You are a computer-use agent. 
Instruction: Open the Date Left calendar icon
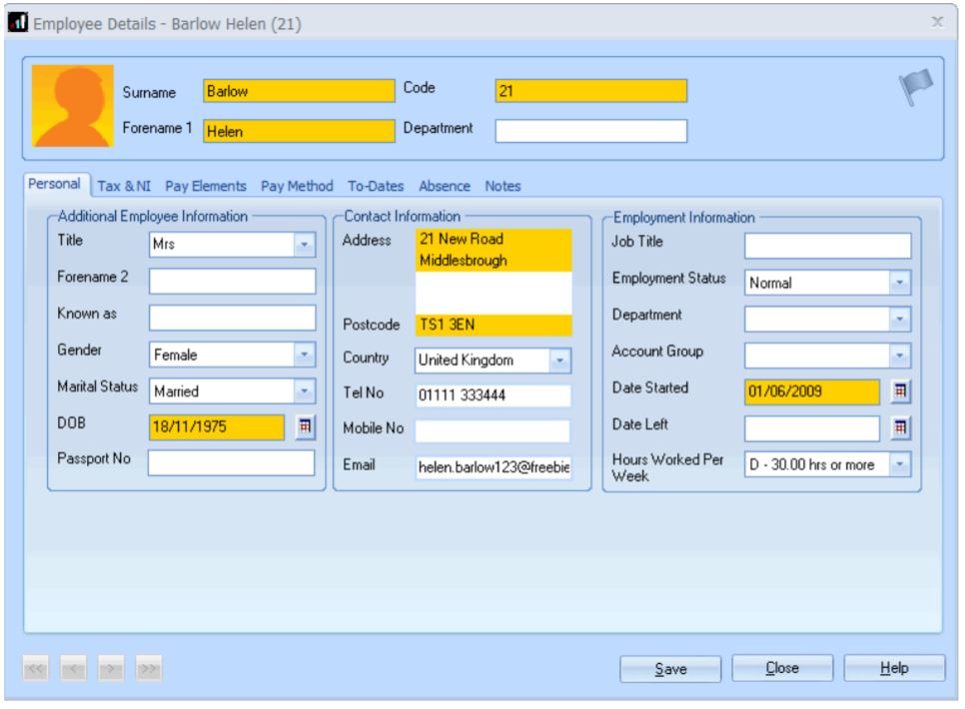click(x=900, y=427)
